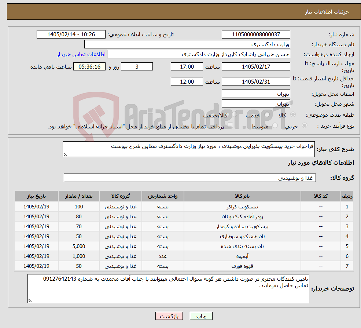Screen dimensions: 361x328
Task: Click the quantity 5,000 cell
Action: click(79, 247)
